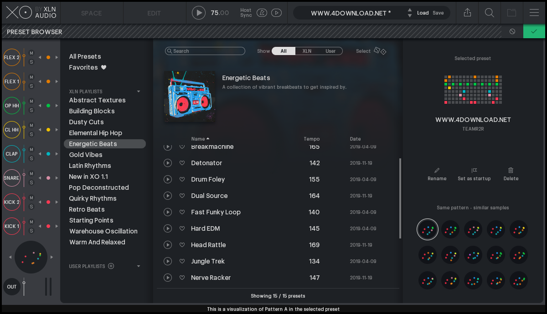Mute the CLAP channel
The width and height of the screenshot is (547, 314).
(x=31, y=149)
